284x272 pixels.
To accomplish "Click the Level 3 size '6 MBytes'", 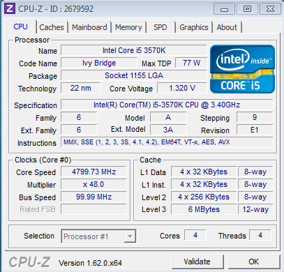I will 204,209.
